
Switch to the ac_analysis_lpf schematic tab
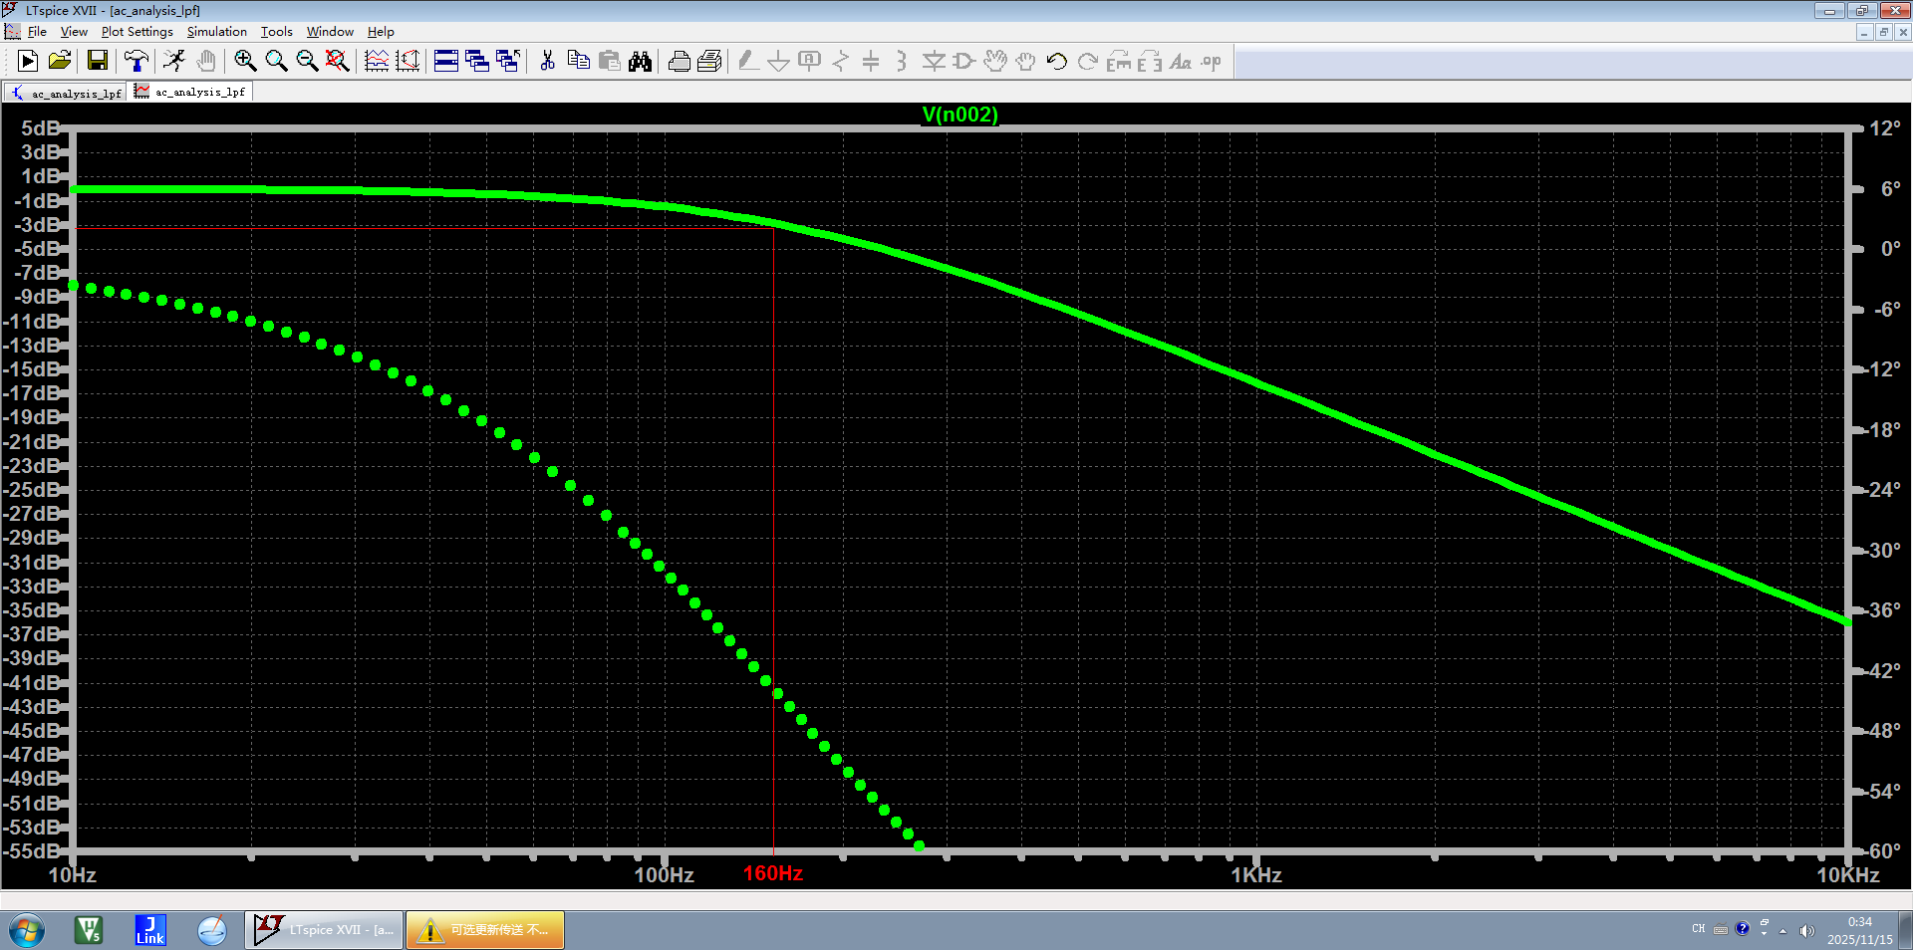66,93
